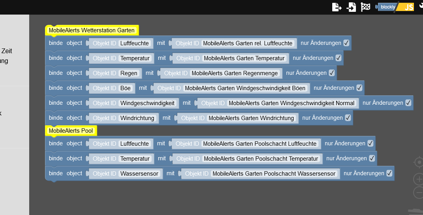Image resolution: width=423 pixels, height=215 pixels.
Task: Open the Zeit toolbox category
Action: click(x=7, y=51)
